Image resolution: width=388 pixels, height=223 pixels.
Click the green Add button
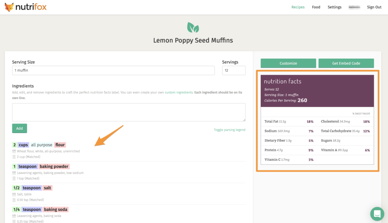pos(20,129)
